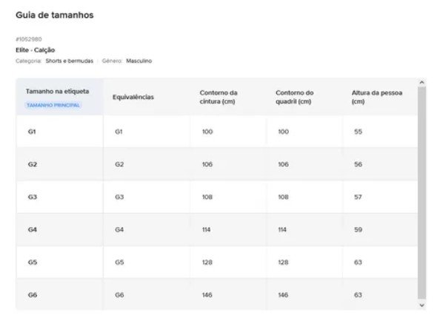This screenshot has width=437, height=315.
Task: Click the G5 hip value 128
Action: [283, 262]
